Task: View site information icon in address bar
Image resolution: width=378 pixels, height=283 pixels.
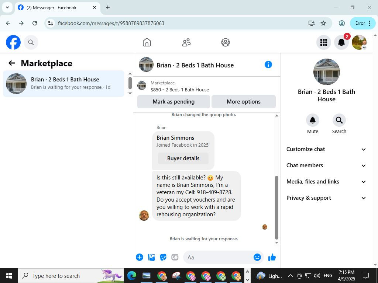Action: click(x=50, y=23)
